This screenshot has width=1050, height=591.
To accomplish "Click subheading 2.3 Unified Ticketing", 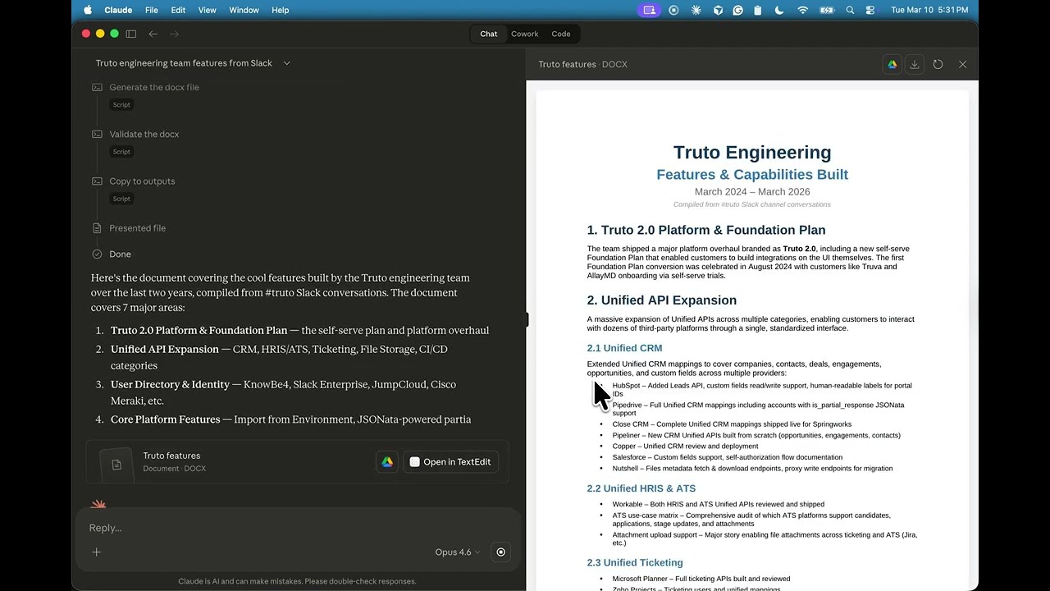I will [635, 562].
